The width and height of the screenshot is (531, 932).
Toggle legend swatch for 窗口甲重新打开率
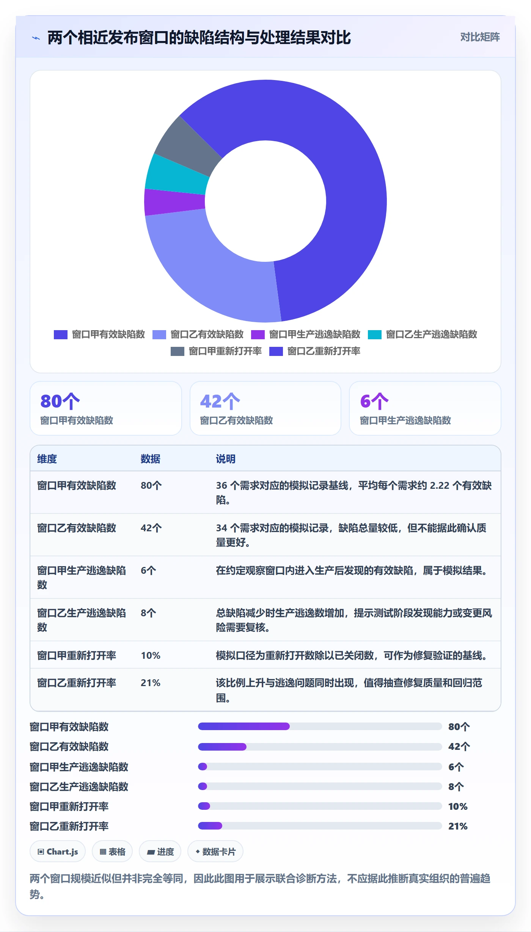(x=178, y=351)
